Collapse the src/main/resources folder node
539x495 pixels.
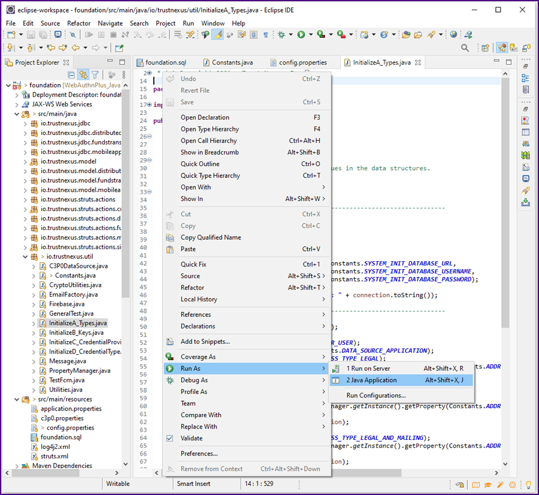coord(17,399)
